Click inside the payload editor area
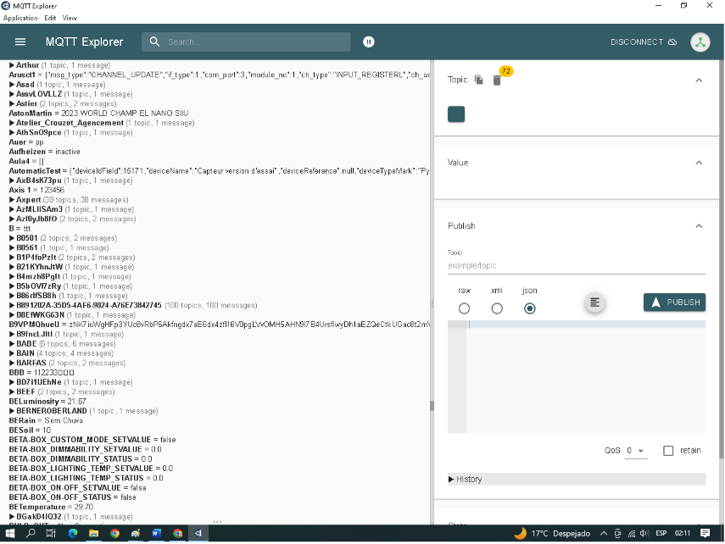Viewport: 725px width, 544px height. (x=586, y=377)
